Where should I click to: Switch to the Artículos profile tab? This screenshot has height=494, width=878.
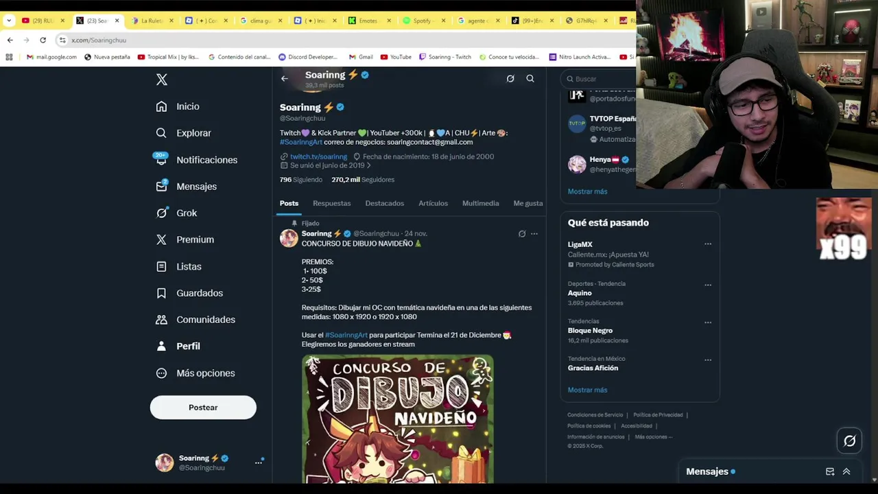click(x=433, y=203)
